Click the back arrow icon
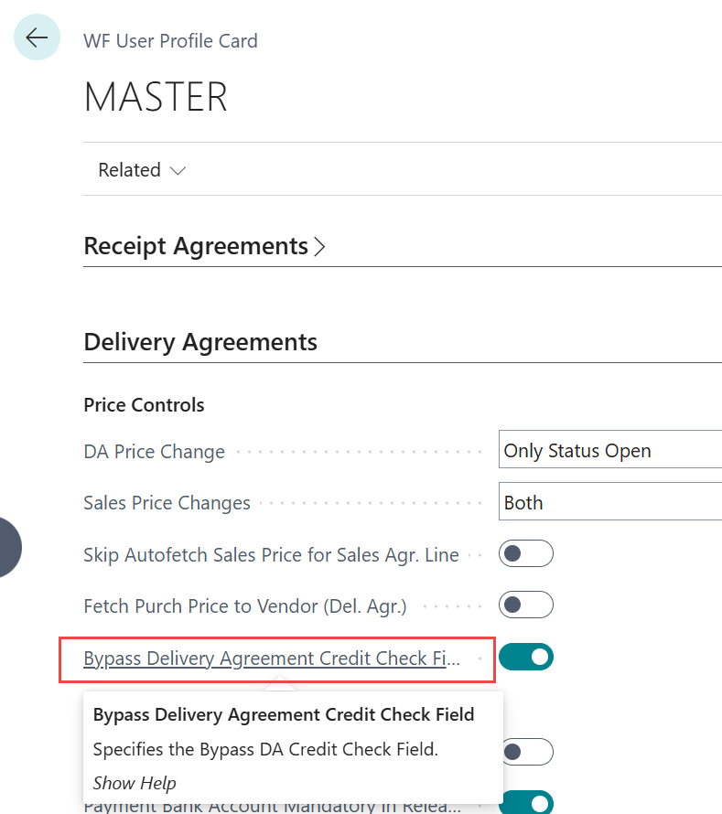This screenshot has width=722, height=814. point(37,37)
